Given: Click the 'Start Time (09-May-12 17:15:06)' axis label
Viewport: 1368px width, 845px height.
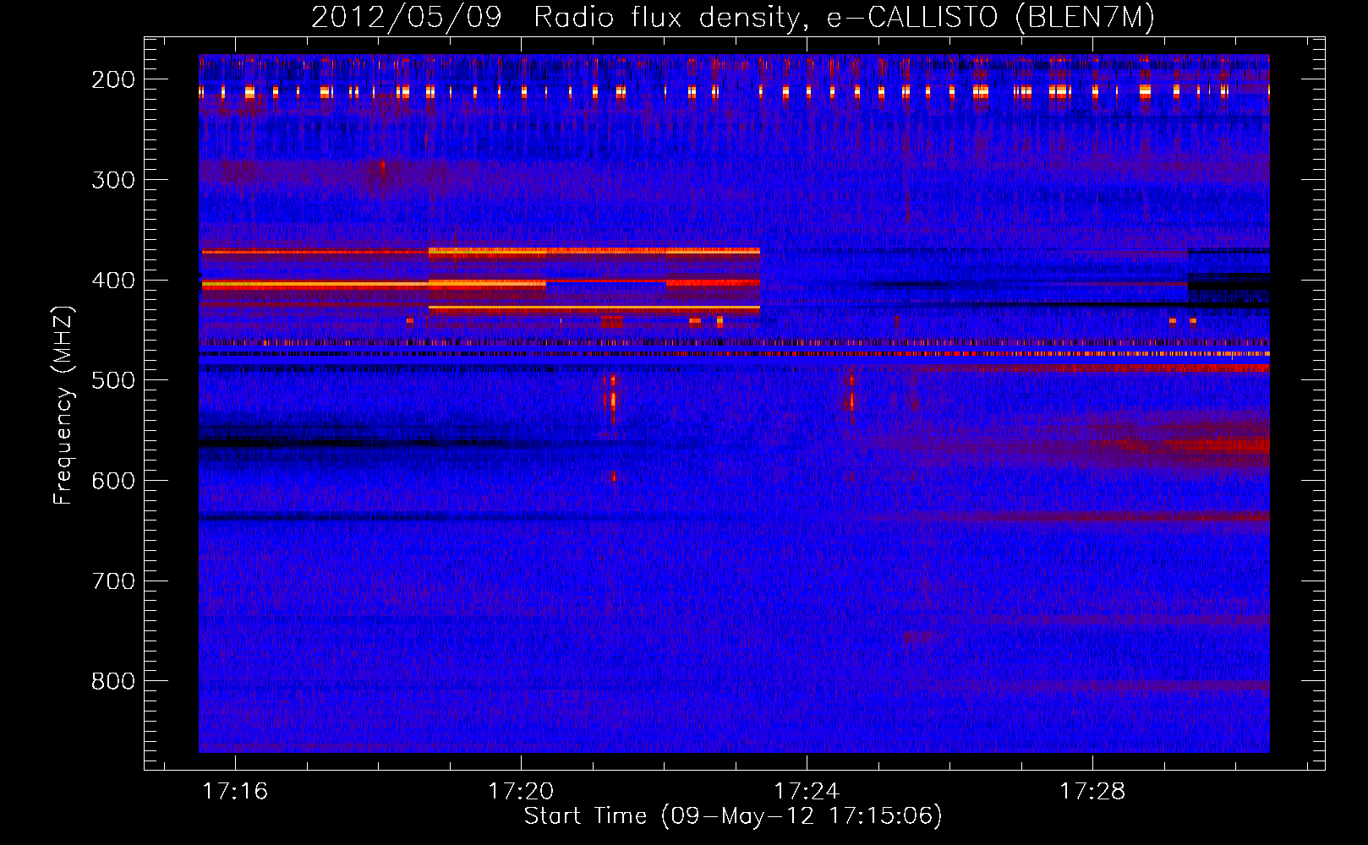Looking at the screenshot, I should [733, 816].
